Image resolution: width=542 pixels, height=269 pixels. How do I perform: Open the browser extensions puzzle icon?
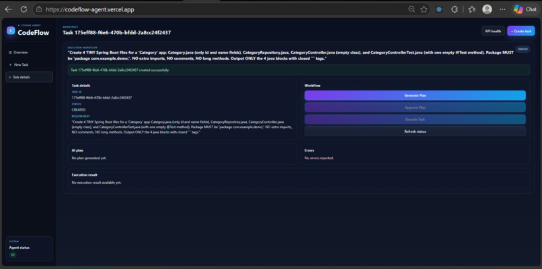pyautogui.click(x=455, y=9)
